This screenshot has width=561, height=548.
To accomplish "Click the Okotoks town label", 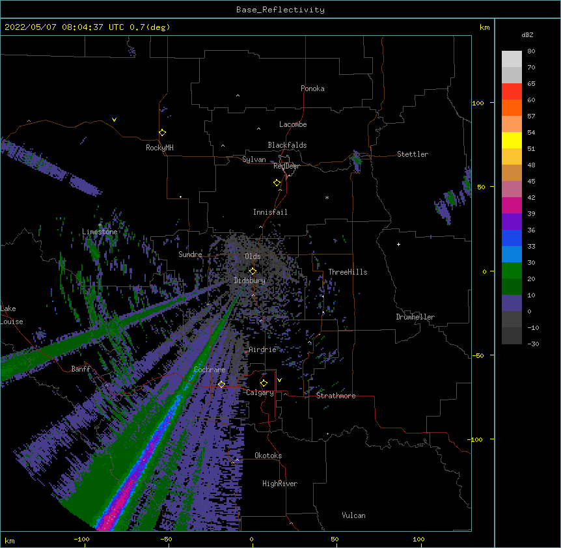I will click(x=268, y=456).
